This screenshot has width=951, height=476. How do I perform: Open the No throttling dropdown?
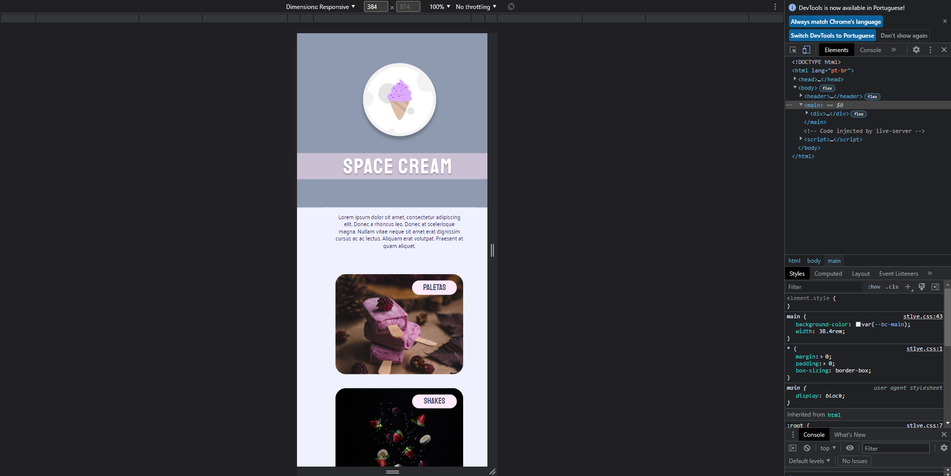tap(476, 6)
